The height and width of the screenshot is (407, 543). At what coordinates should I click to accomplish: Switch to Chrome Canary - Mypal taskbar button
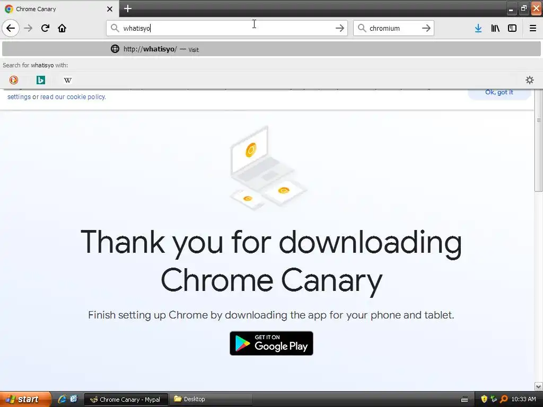click(x=126, y=400)
